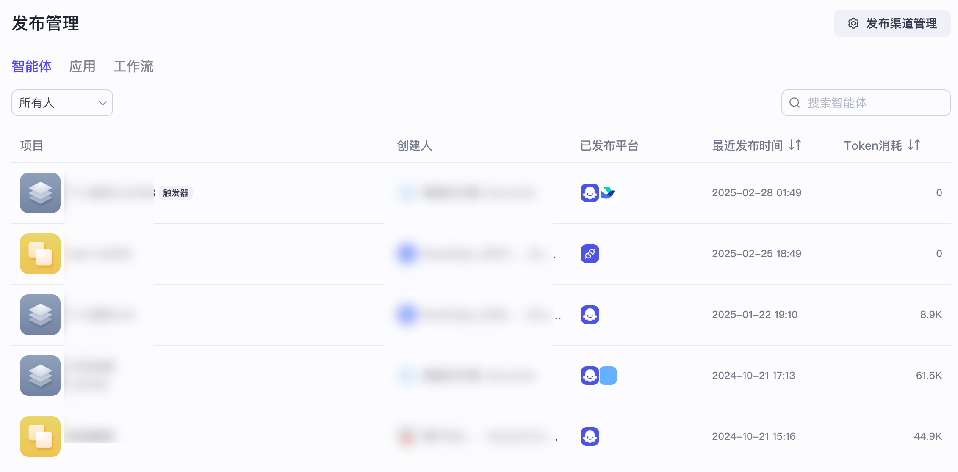Click the gray layers project icon with 8.9K tokens
Screen dimensions: 958x472
point(40,315)
